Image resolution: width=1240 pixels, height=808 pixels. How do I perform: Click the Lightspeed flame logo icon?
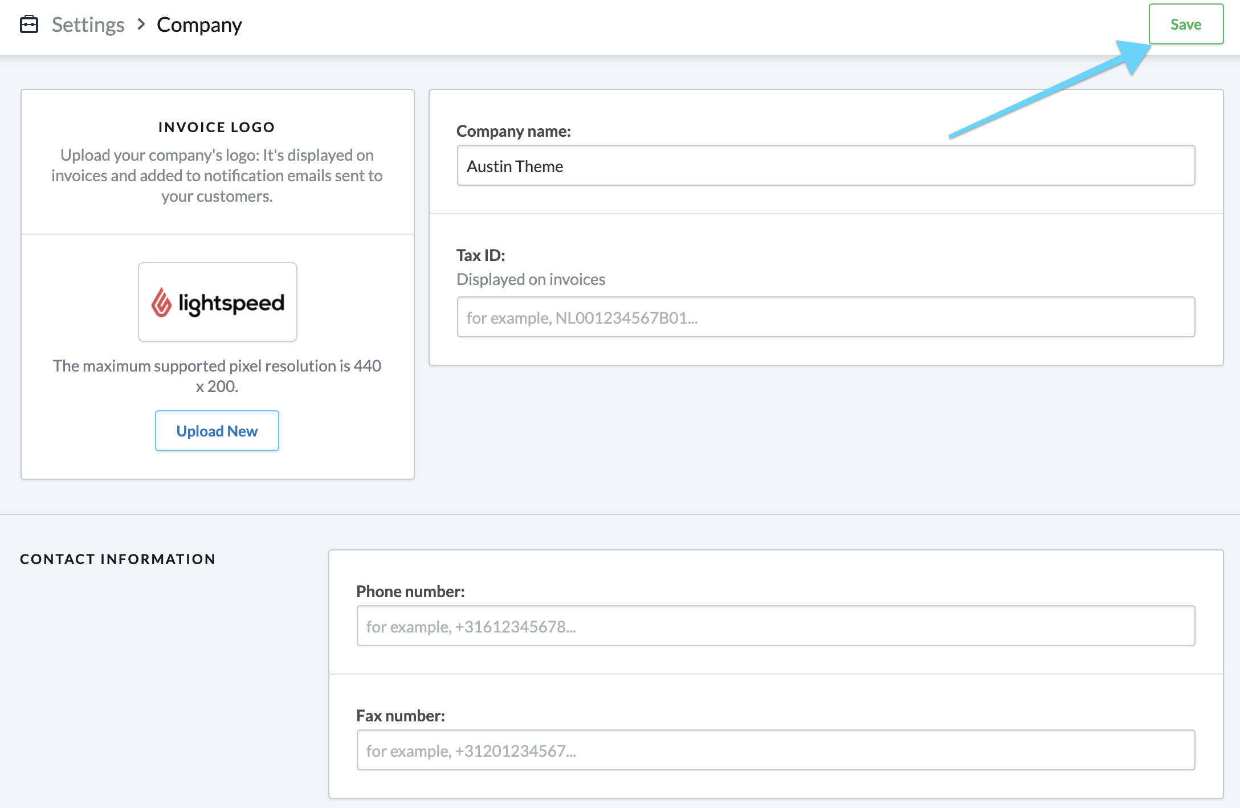(161, 303)
